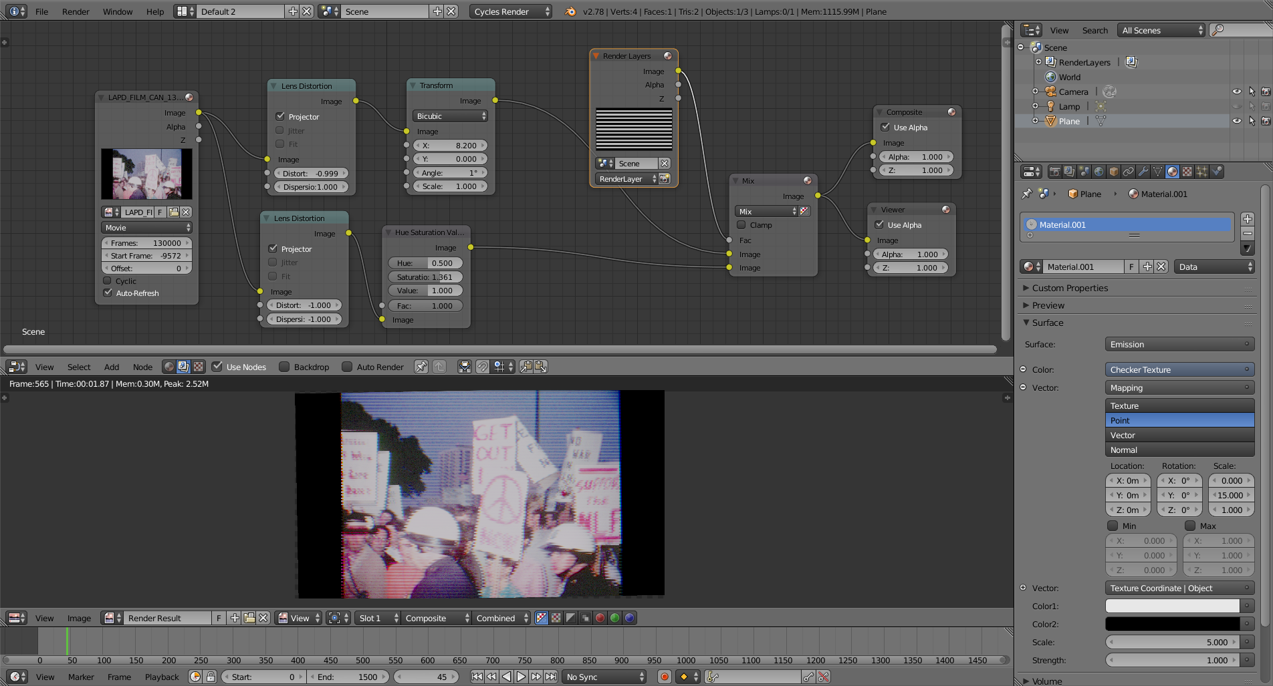Expand the Preview panel
The image size is (1273, 686).
1048,305
